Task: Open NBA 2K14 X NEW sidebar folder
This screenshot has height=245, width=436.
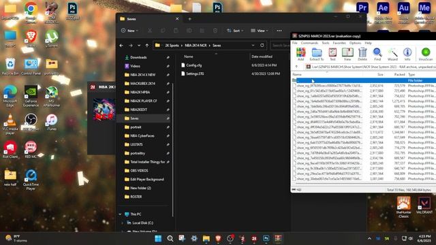Action: [143, 75]
